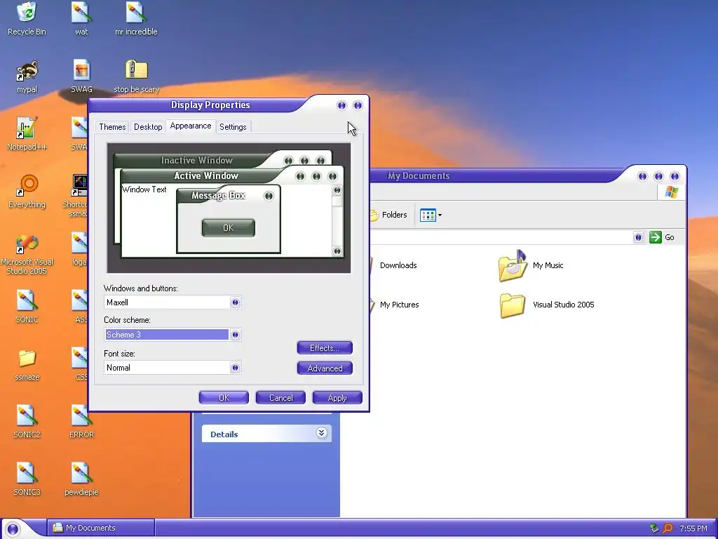Click the Details panel heading text
Image resolution: width=718 pixels, height=539 pixels.
224,434
